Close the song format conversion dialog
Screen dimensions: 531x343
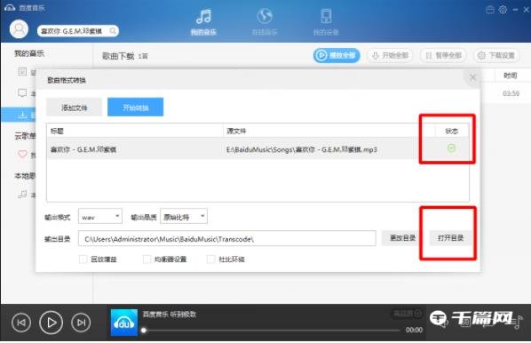point(472,77)
